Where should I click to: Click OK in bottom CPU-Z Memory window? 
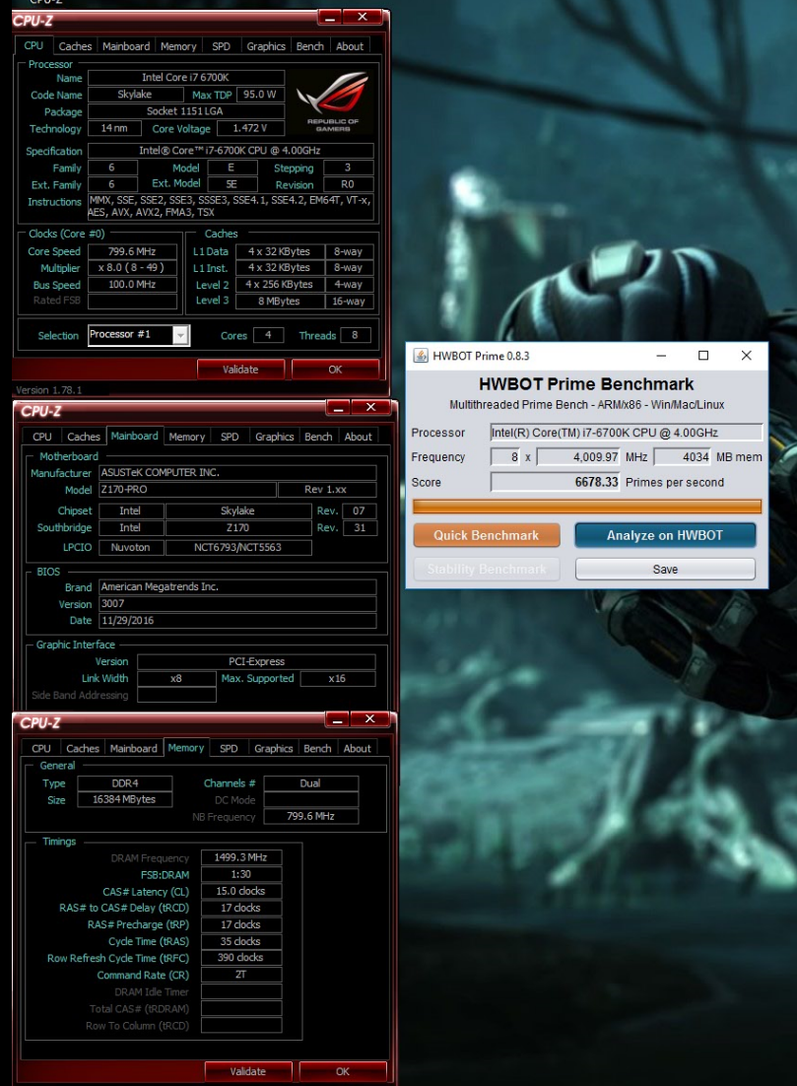pos(343,1071)
